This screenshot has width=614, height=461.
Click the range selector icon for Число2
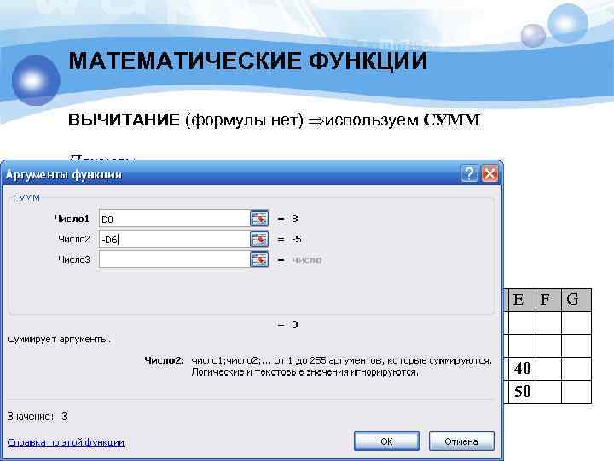click(x=259, y=239)
